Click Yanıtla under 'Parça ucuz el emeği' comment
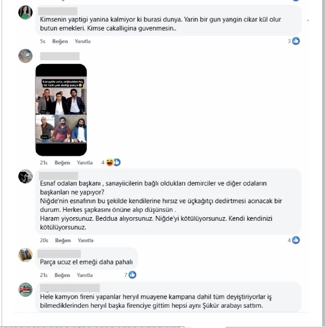Screen dimensions: 325x328 click(84, 275)
